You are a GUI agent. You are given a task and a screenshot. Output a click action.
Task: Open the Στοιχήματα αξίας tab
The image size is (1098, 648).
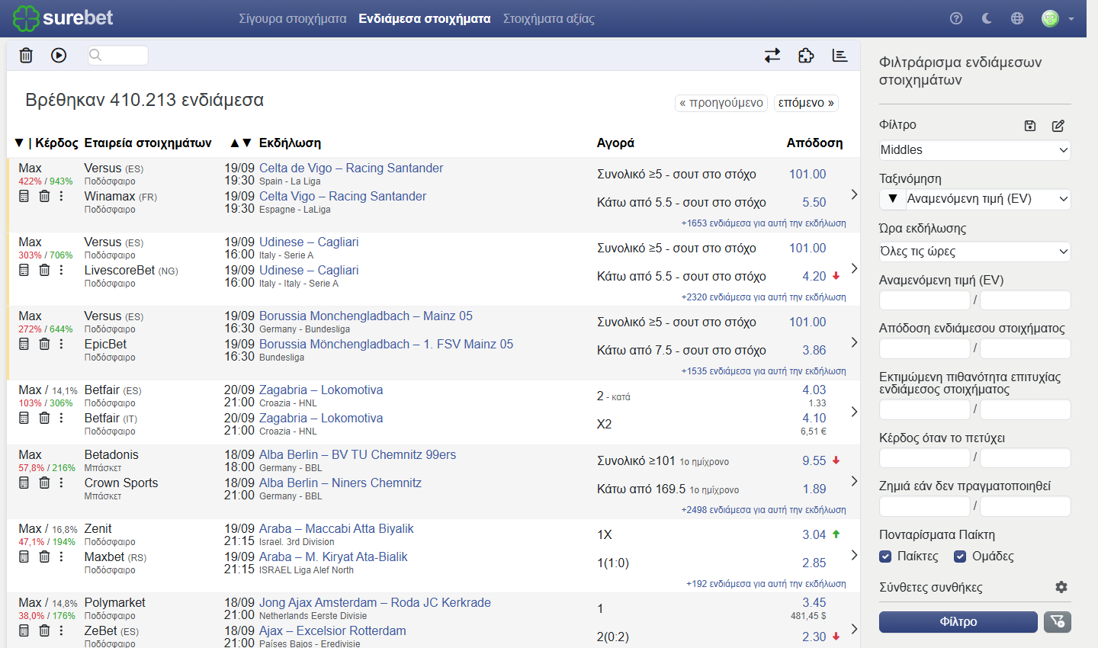click(549, 18)
